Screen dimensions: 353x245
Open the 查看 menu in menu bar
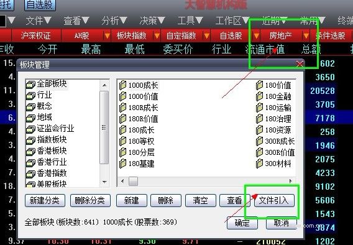(x=76, y=21)
